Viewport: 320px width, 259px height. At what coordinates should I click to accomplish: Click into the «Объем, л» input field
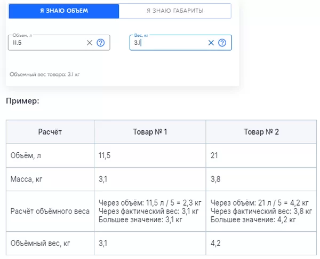click(x=45, y=43)
